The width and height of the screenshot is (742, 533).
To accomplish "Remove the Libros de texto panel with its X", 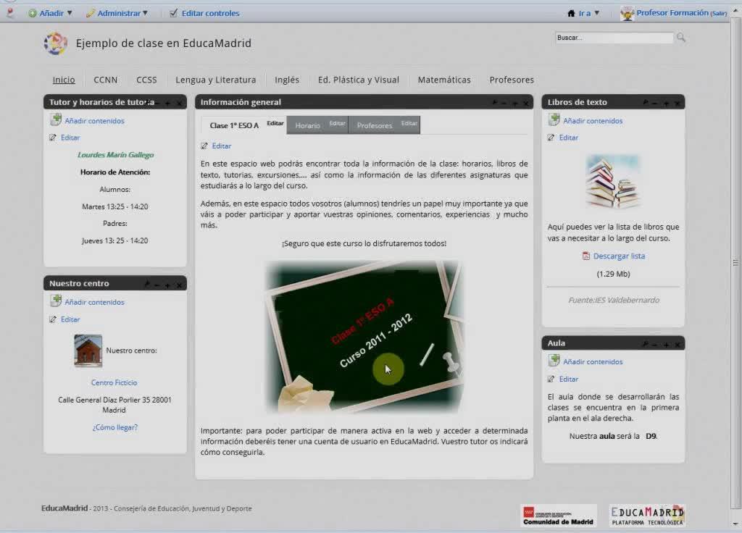I will click(x=678, y=103).
